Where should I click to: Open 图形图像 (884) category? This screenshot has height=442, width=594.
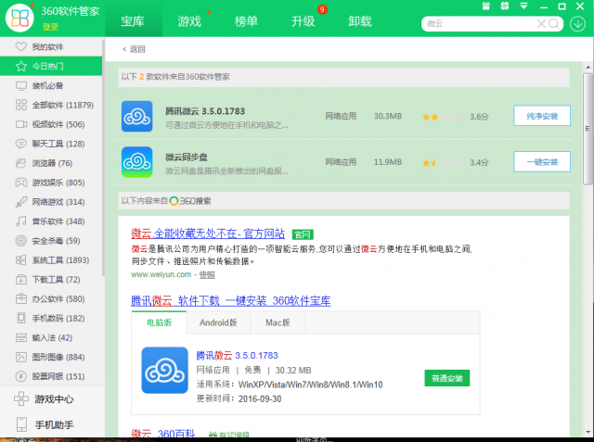pyautogui.click(x=51, y=357)
